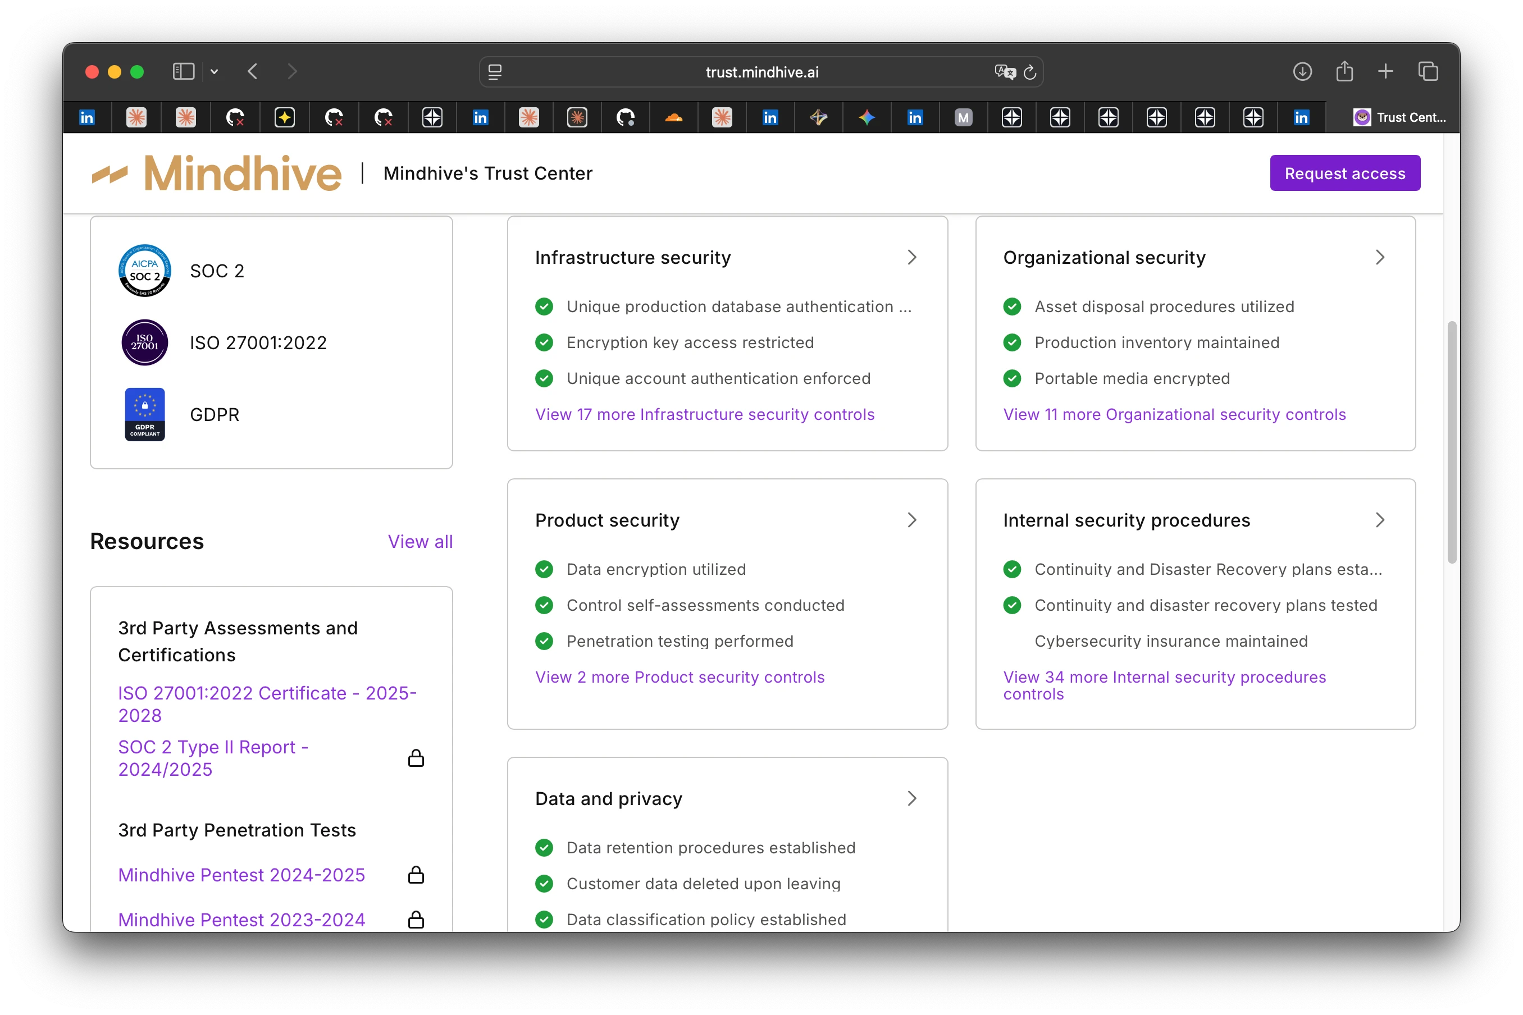Open View 17 more Infrastructure security controls

(705, 414)
